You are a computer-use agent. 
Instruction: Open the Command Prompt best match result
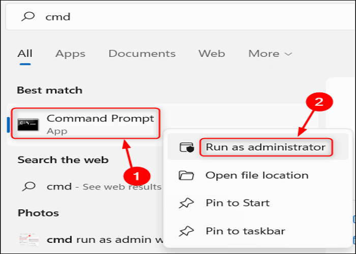100,123
